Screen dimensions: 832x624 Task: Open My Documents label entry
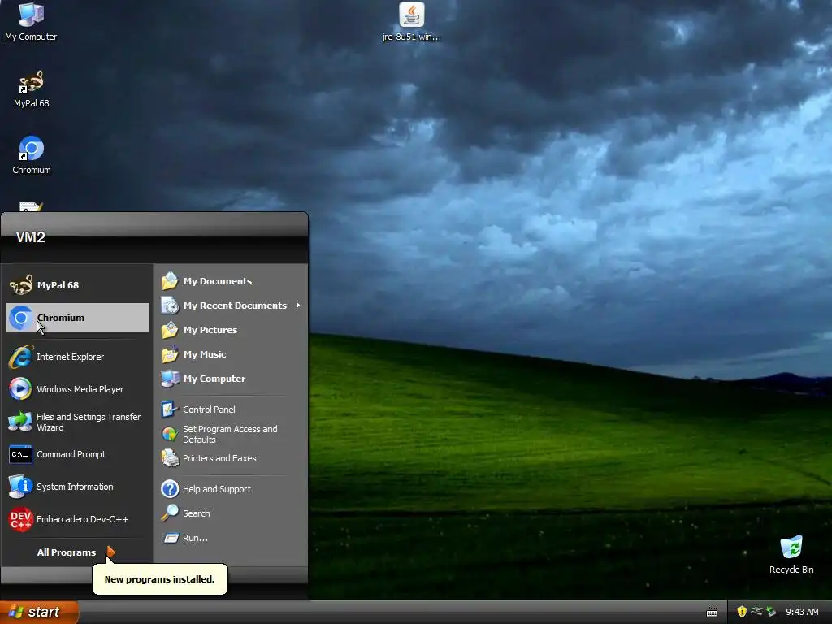[x=218, y=280]
